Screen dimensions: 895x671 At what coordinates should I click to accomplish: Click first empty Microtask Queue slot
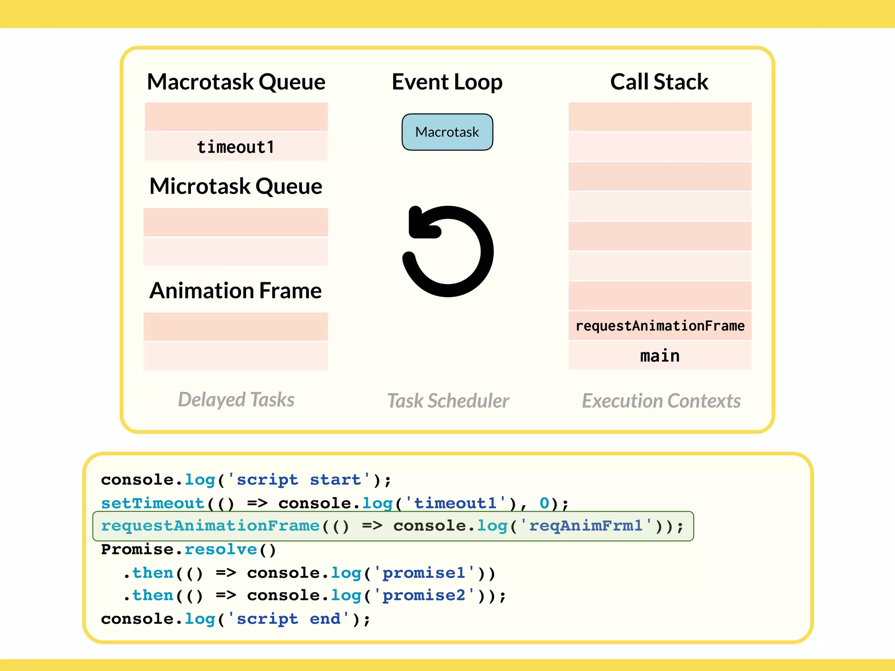coord(236,222)
